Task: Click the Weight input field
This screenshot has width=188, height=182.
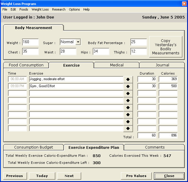Action: click(x=30, y=42)
